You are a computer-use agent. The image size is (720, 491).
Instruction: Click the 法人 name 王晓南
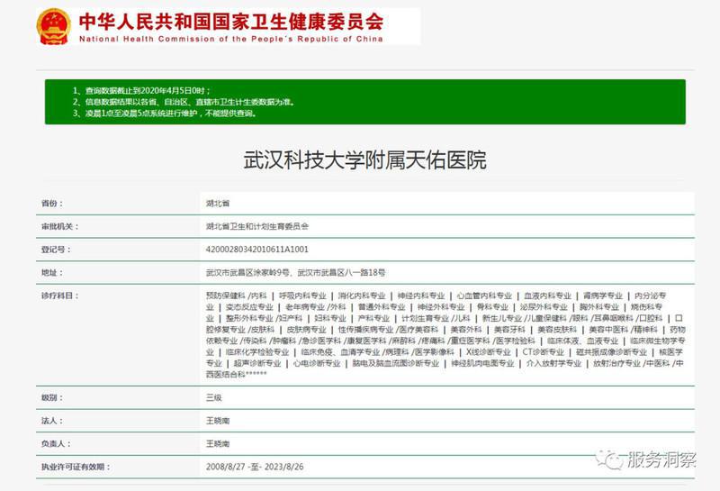tap(217, 421)
